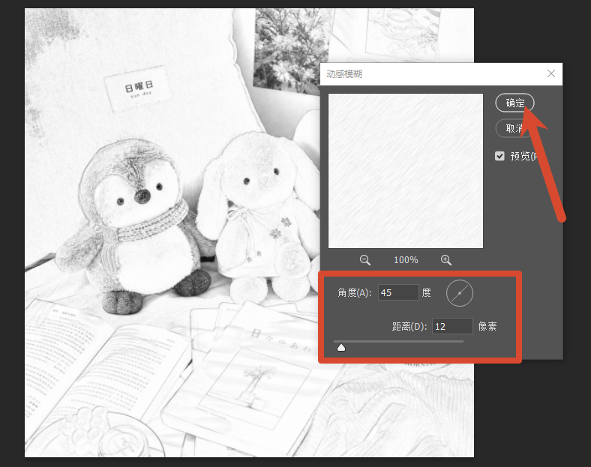This screenshot has width=591, height=467.
Task: Click the distance slider triangle handle
Action: pos(341,347)
